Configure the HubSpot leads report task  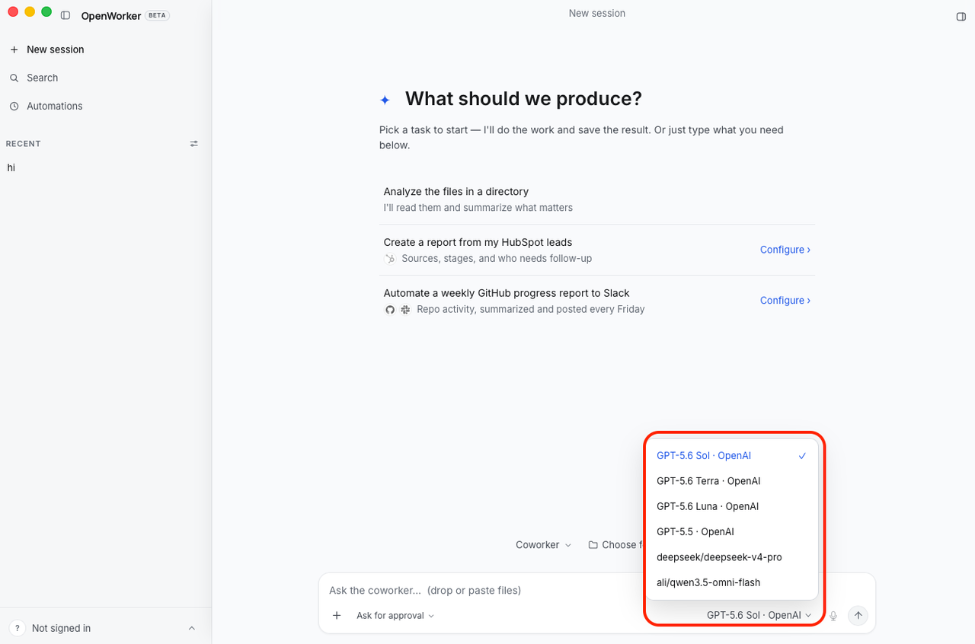[x=785, y=250]
